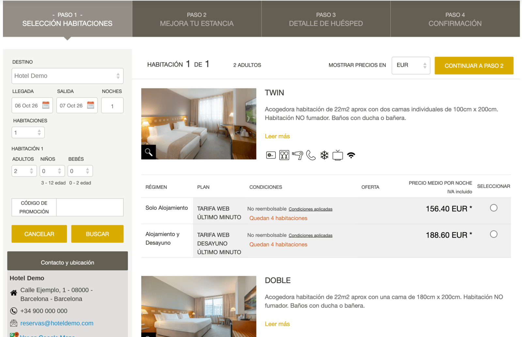Click the Continuar a Paso 2 button

click(474, 66)
